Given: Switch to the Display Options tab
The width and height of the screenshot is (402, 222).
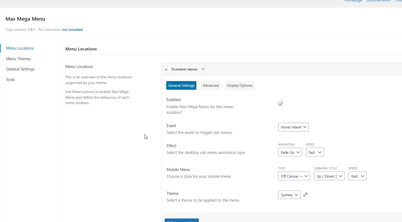Looking at the screenshot, I should [x=240, y=85].
